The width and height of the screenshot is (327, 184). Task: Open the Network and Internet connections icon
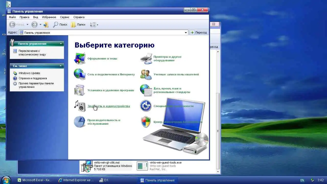tap(79, 74)
